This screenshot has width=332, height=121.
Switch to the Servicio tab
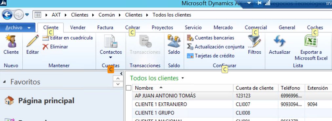coord(193,27)
